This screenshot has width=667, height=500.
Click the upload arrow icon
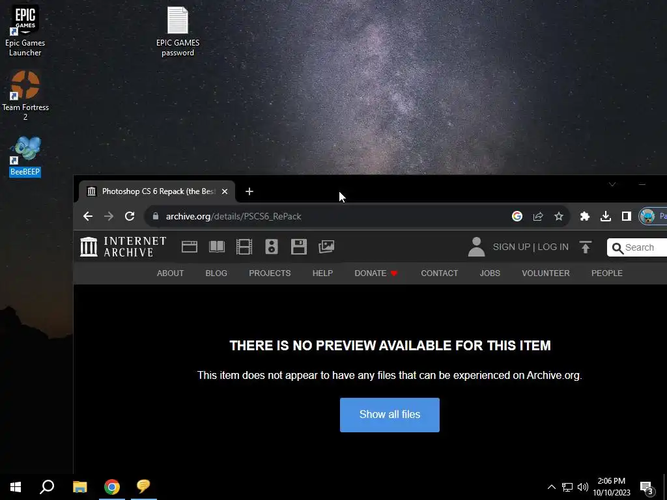[586, 247]
